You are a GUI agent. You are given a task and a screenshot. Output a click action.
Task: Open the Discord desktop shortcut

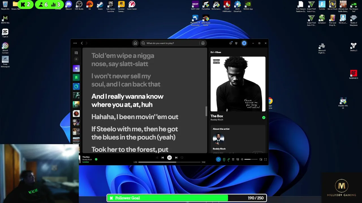point(68,5)
